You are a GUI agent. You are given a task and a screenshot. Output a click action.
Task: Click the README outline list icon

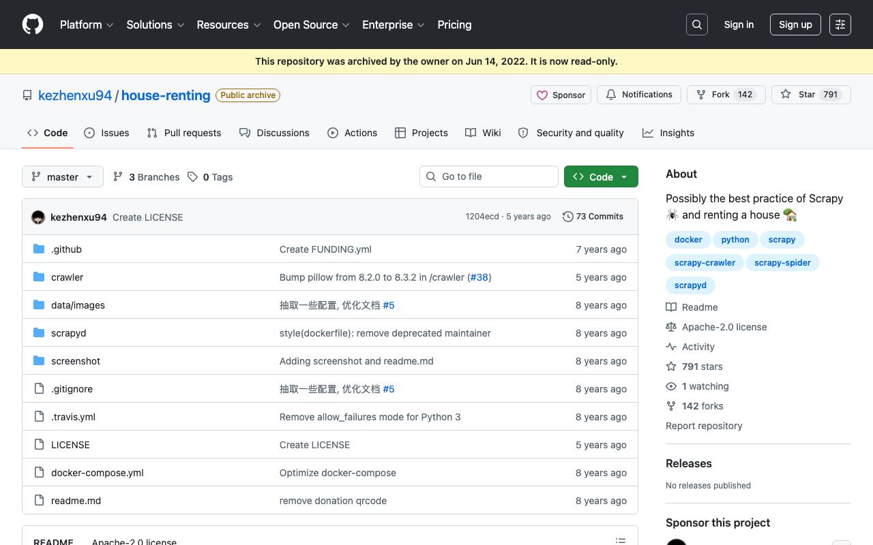(621, 541)
